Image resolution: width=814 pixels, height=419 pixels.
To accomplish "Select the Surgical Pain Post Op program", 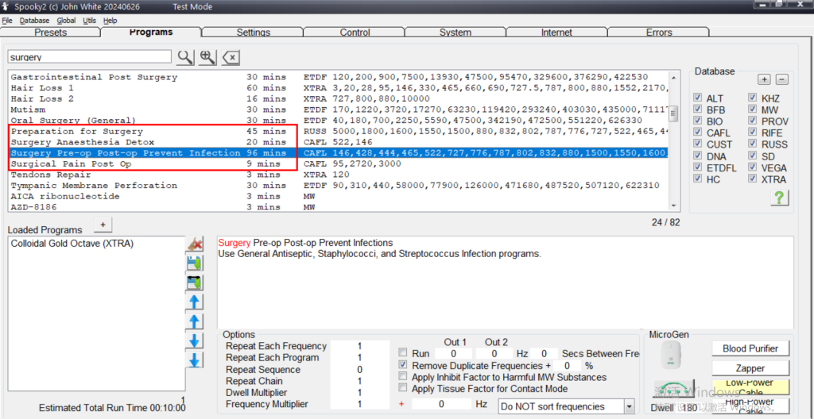I will tap(339, 163).
